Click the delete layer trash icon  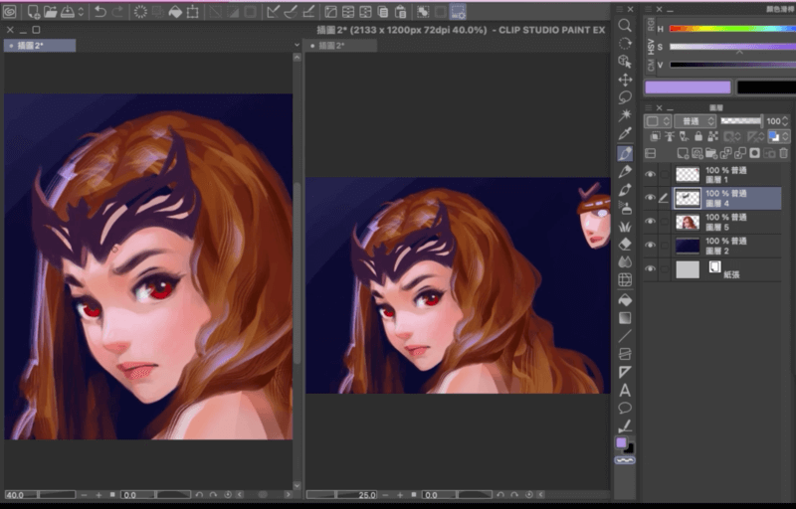click(784, 154)
